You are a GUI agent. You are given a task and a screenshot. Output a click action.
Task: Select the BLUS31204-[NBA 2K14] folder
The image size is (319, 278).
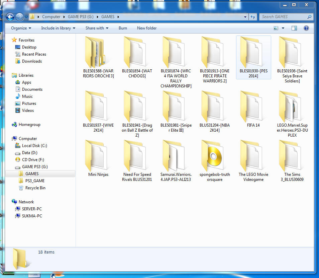215,112
